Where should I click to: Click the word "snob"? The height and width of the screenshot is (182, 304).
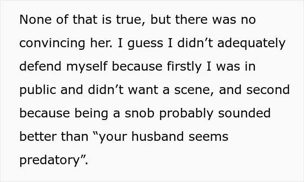[x=139, y=114]
